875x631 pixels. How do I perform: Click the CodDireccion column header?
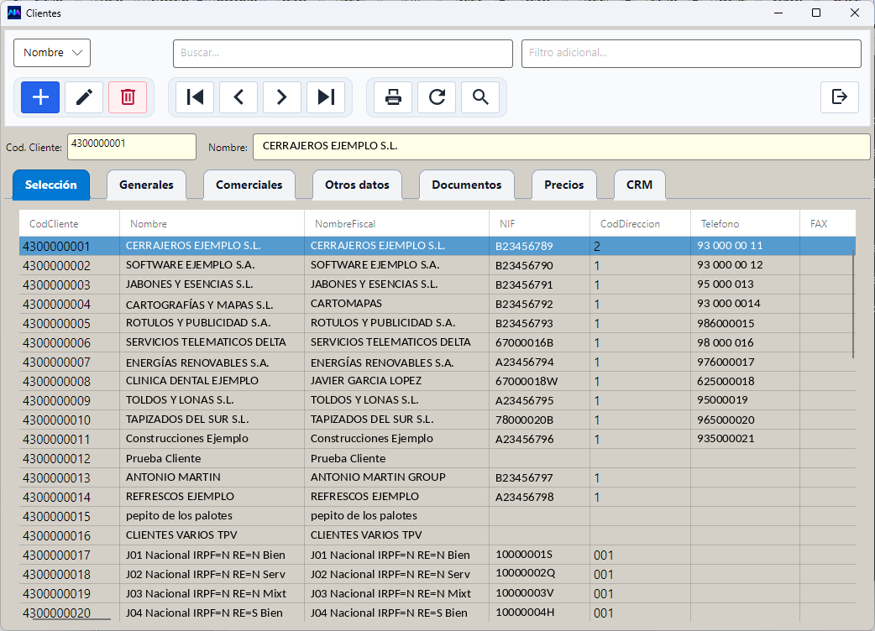pos(641,223)
